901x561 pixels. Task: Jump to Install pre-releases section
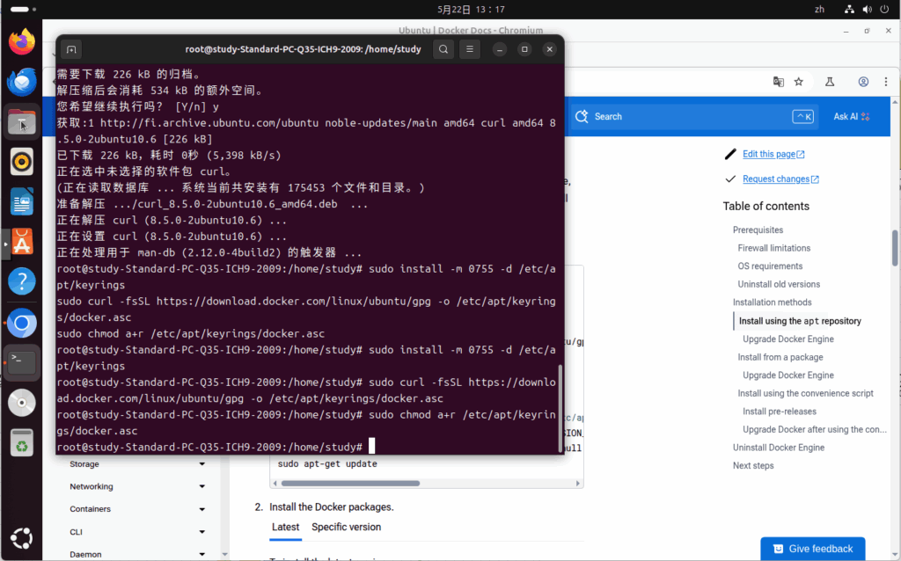coord(780,412)
